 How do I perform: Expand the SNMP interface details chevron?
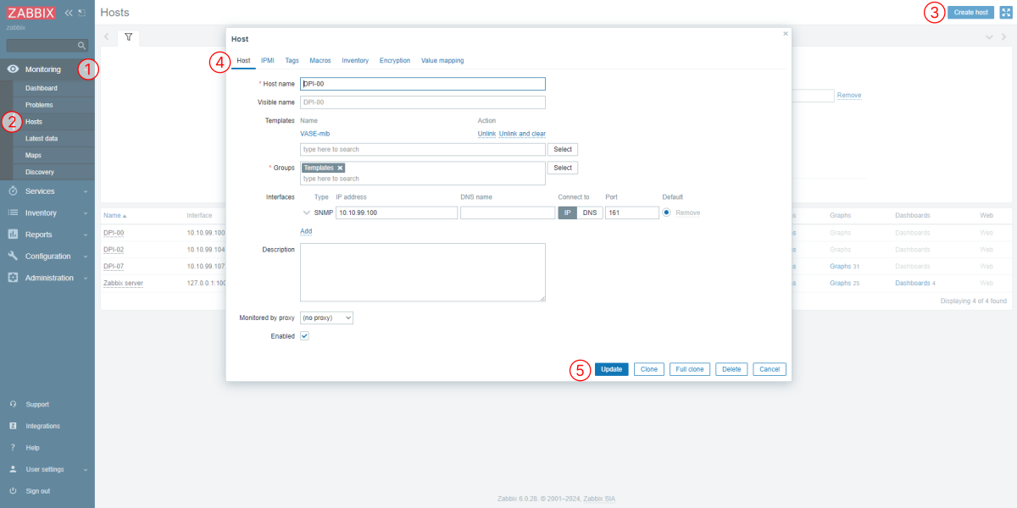[307, 213]
